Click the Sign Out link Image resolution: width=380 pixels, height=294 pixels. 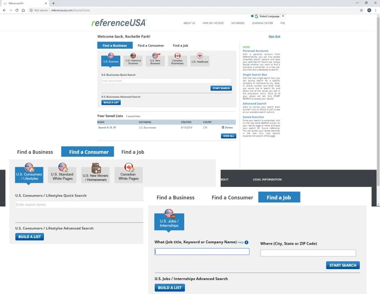tap(274, 36)
